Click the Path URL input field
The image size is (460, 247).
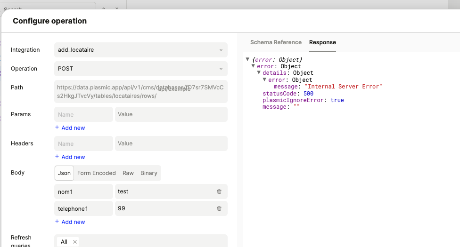coord(140,91)
